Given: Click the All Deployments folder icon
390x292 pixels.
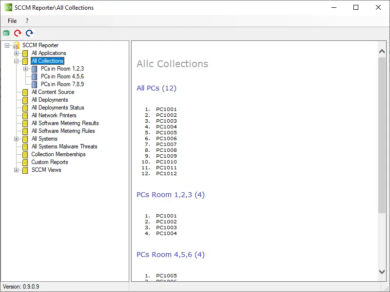Looking at the screenshot, I should [25, 100].
